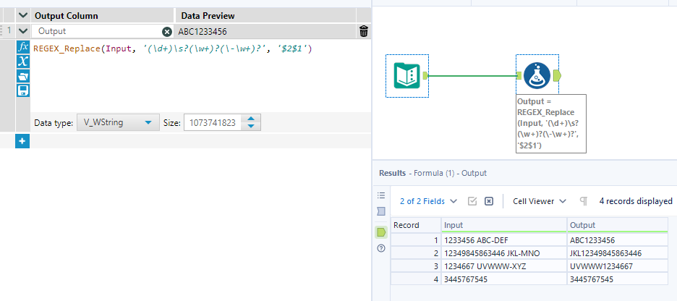The image size is (677, 301).
Task: Decrease the Size value with down arrow
Action: tap(251, 127)
